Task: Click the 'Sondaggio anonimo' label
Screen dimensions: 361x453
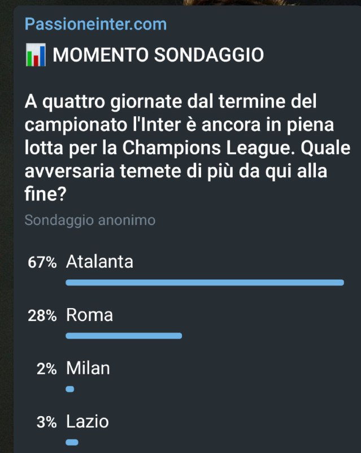Action: (89, 220)
